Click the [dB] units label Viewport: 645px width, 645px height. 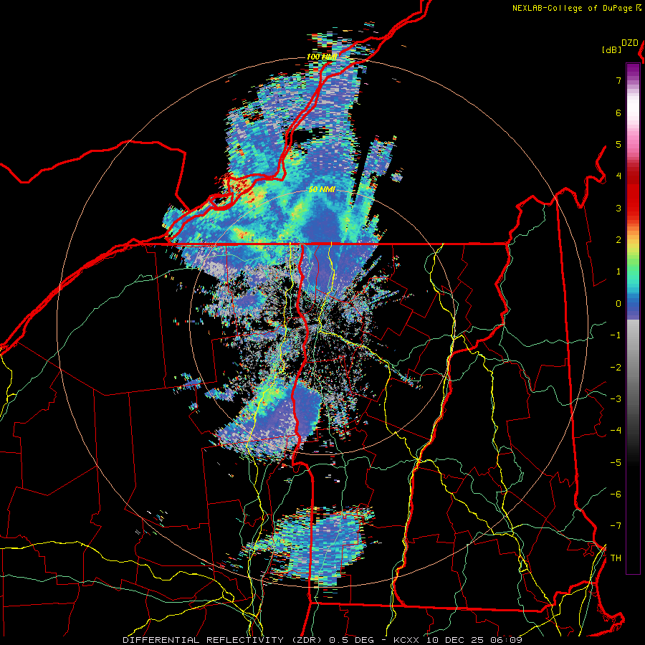(611, 50)
